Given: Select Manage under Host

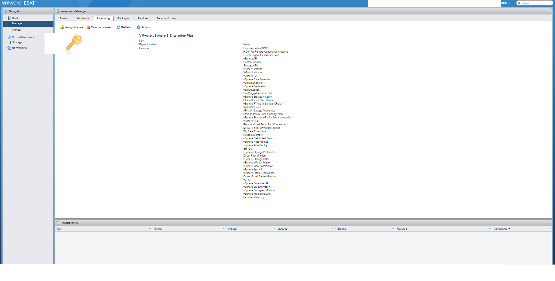Looking at the screenshot, I should point(28,23).
